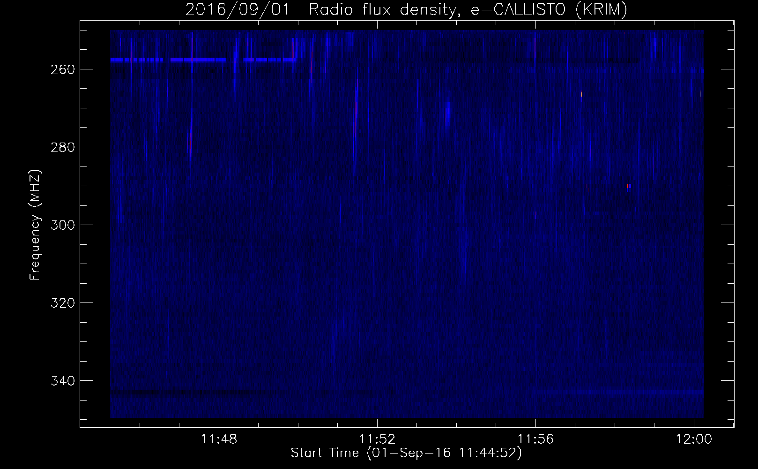Click the 260 frequency tick label
Viewport: 758px width, 469px height.
[x=62, y=69]
